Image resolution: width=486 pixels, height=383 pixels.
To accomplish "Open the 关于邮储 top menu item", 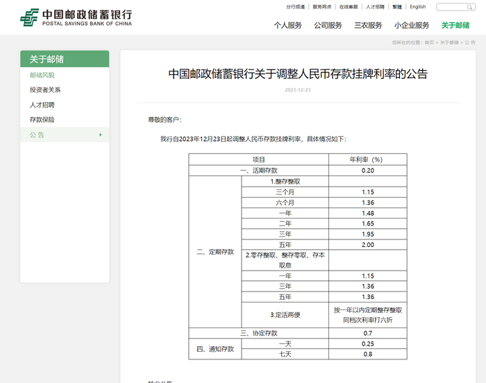I will [455, 26].
